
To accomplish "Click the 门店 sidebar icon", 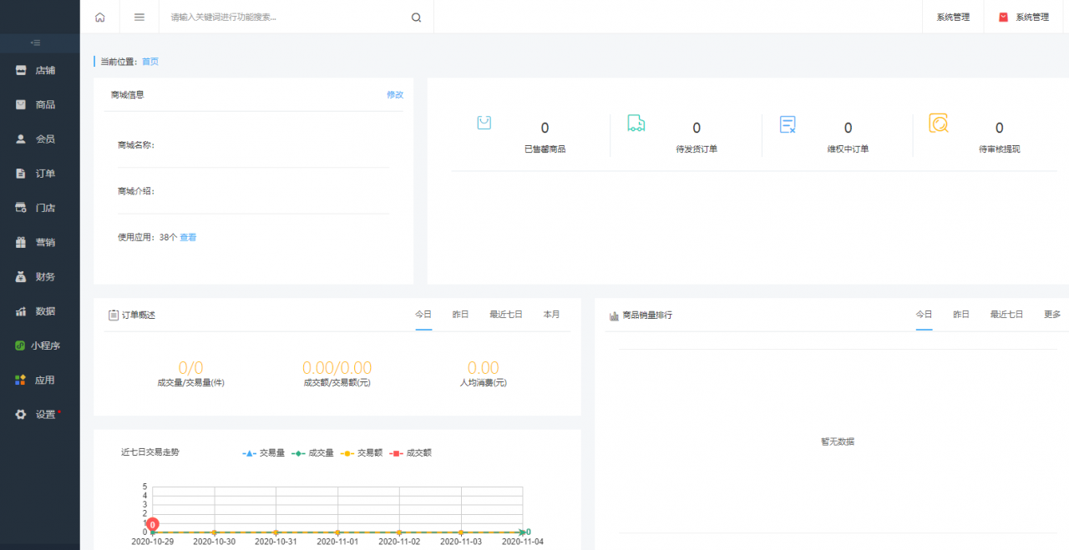I will point(21,208).
